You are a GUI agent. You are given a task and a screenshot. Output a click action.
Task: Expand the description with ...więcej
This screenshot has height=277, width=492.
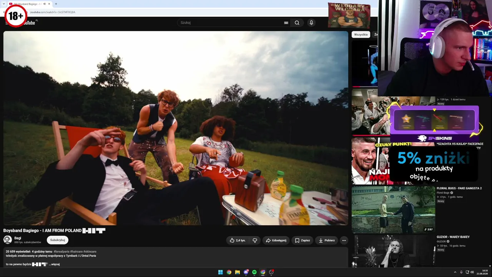pyautogui.click(x=54, y=264)
